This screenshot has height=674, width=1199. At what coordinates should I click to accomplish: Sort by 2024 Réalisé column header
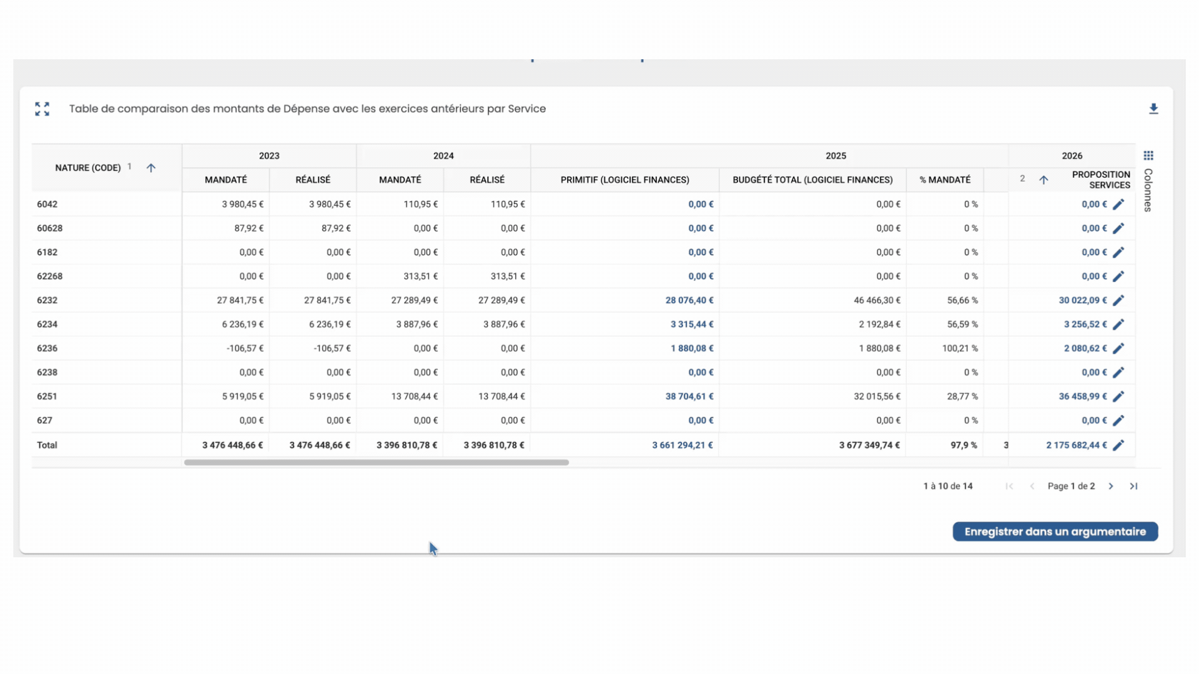(x=487, y=180)
